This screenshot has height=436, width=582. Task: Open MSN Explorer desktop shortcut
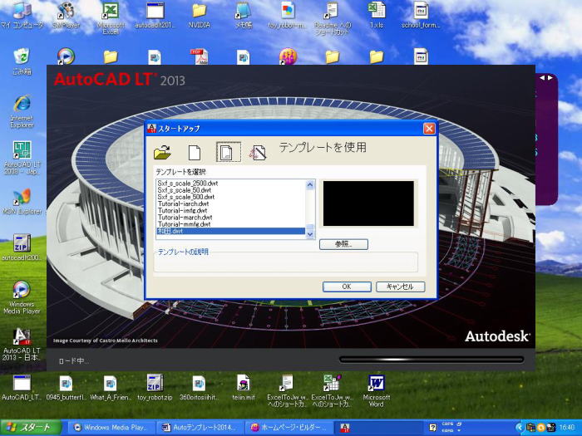(22, 202)
